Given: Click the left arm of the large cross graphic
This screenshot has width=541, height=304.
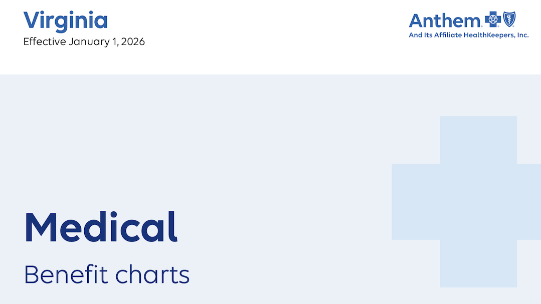Looking at the screenshot, I should pos(416,201).
